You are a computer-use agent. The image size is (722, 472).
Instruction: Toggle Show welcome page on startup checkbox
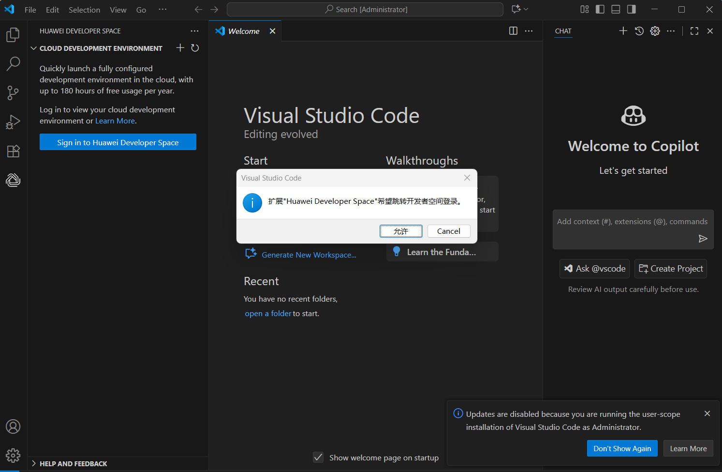[318, 457]
